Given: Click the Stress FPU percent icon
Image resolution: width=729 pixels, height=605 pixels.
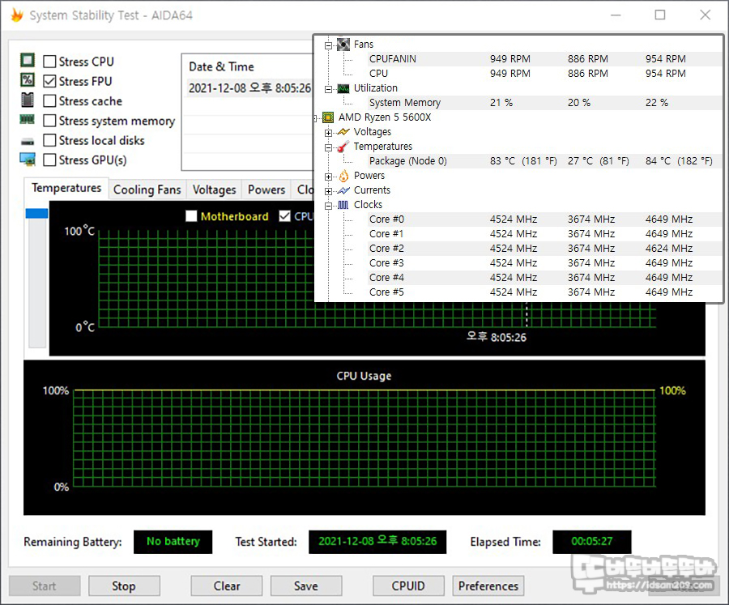Looking at the screenshot, I should (28, 80).
